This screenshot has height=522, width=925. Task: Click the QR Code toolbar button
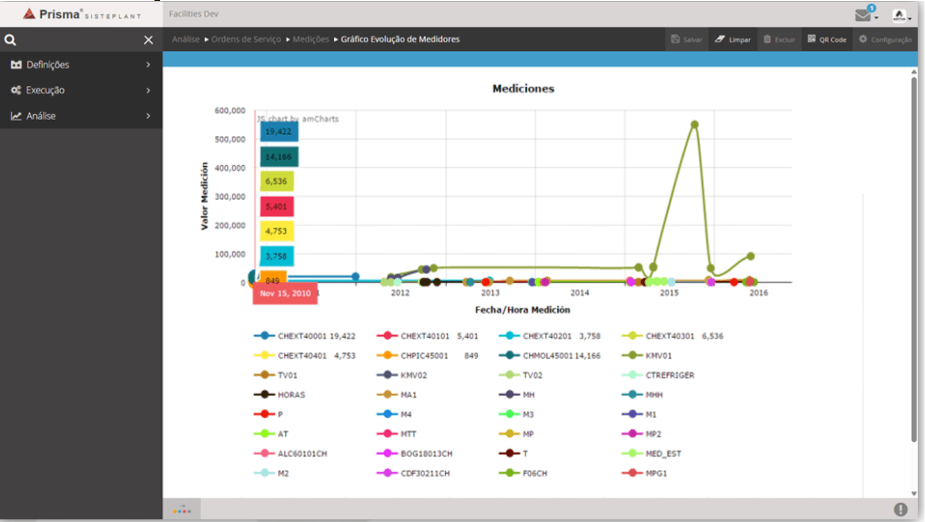(827, 40)
